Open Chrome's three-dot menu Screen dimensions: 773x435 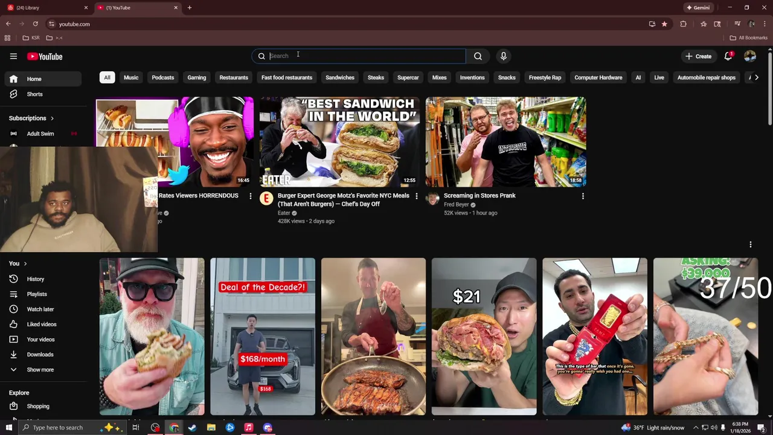(765, 24)
